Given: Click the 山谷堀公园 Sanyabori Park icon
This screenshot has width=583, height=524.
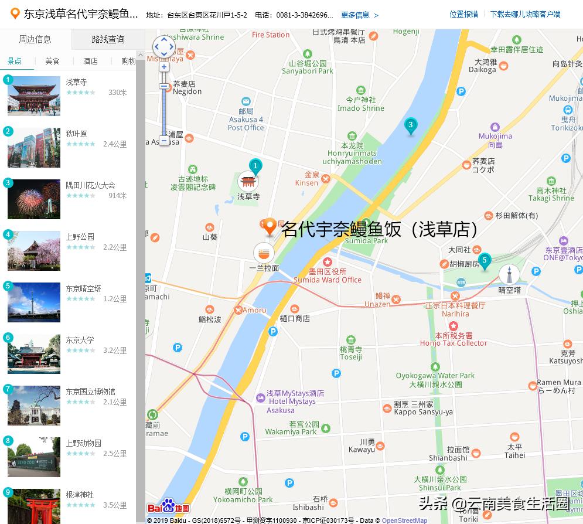Looking at the screenshot, I should (308, 54).
